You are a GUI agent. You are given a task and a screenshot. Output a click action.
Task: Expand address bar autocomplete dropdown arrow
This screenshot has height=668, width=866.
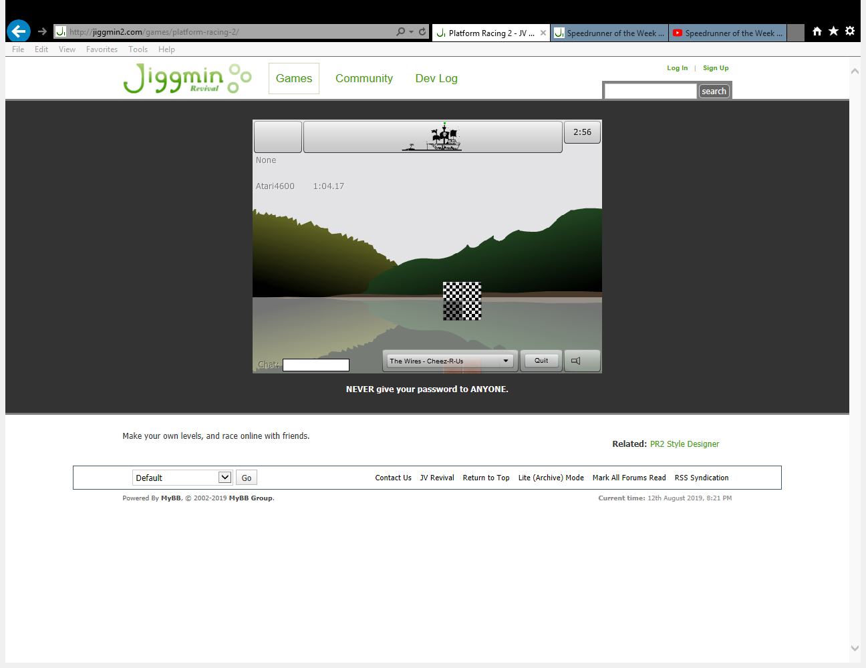412,31
